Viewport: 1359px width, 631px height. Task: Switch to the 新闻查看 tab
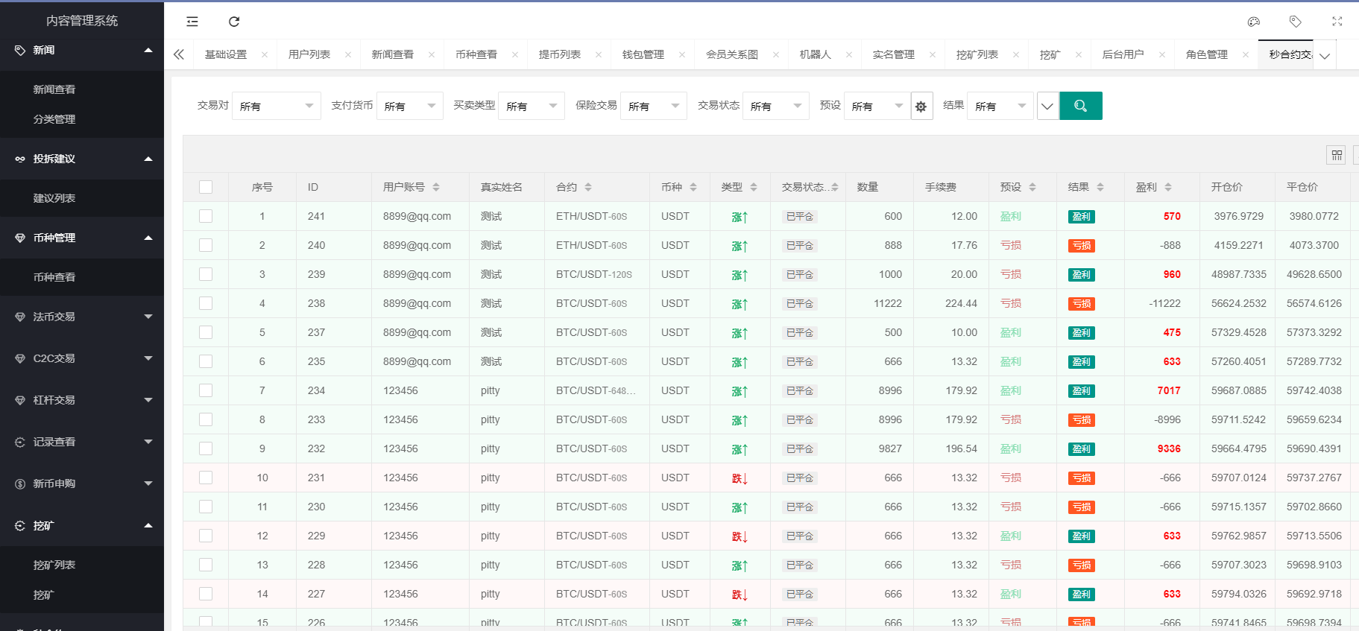coord(393,54)
